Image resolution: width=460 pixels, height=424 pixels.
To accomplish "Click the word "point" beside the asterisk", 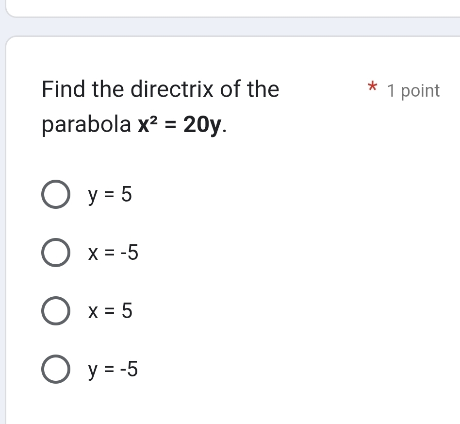I will 421,91.
